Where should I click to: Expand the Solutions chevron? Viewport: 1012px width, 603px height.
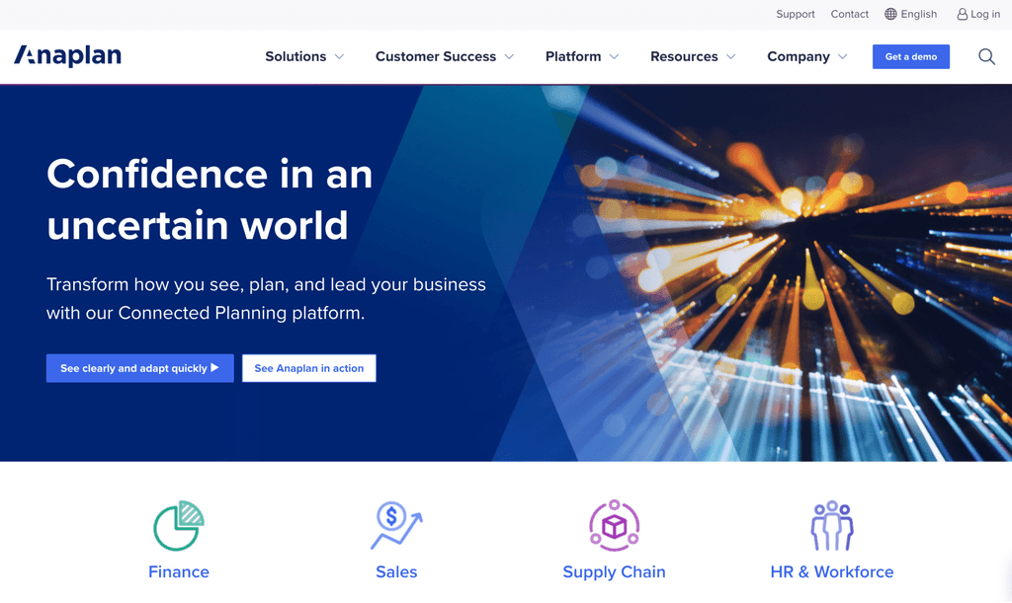pyautogui.click(x=339, y=56)
